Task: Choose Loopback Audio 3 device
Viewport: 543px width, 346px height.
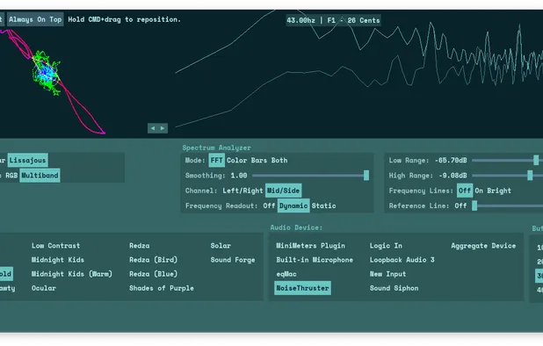Action: click(x=402, y=260)
